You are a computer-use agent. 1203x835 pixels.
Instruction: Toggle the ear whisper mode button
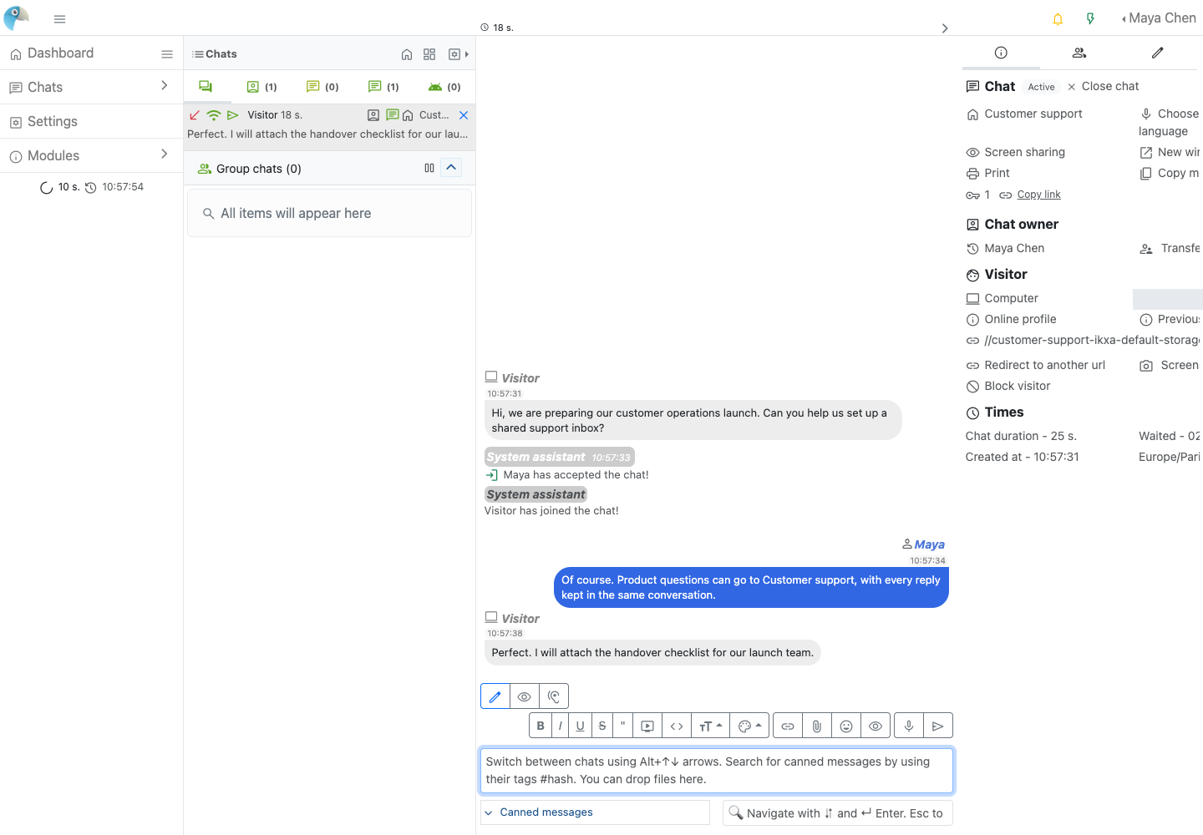[x=554, y=696]
